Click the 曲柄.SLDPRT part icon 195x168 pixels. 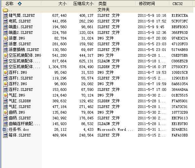(5, 118)
